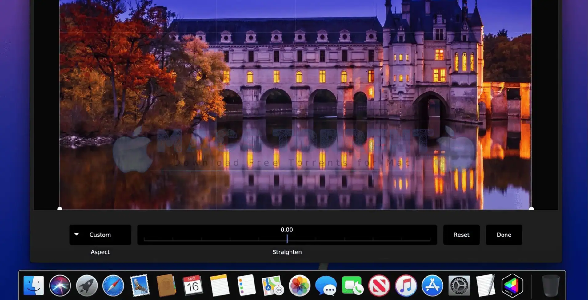Open App Store icon

click(x=432, y=286)
